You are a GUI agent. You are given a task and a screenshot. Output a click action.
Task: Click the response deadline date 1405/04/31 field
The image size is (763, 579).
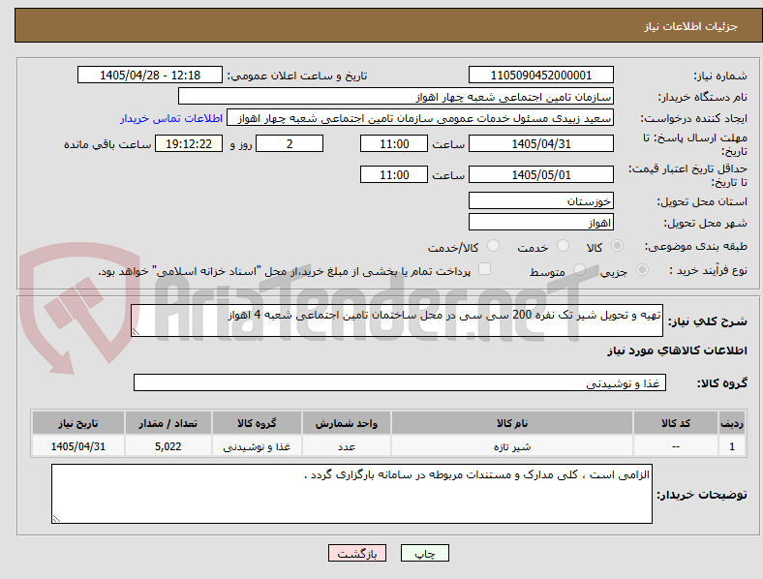[x=540, y=143]
